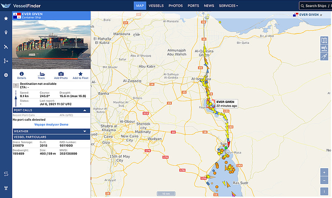Open the Voyage Analyser Demo link
Viewport: 332px width, 198px height.
(51, 124)
